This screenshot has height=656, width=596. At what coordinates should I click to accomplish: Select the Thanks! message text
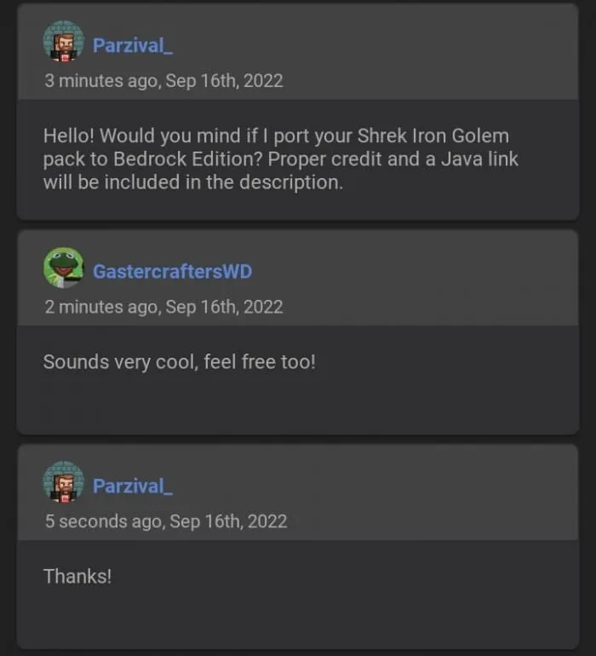(77, 577)
